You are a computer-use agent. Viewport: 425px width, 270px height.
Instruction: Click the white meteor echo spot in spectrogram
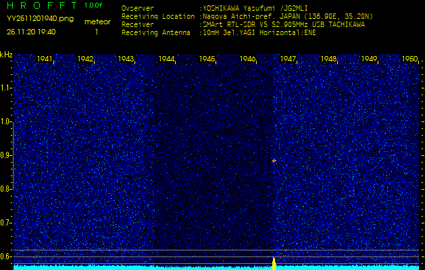(274, 161)
